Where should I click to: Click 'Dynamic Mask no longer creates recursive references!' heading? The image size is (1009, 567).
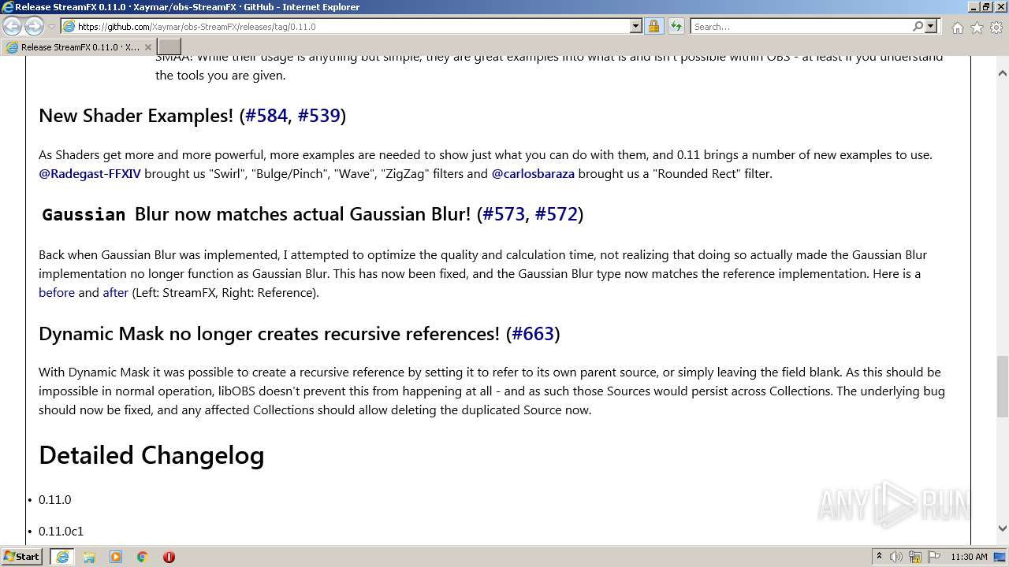pyautogui.click(x=269, y=334)
